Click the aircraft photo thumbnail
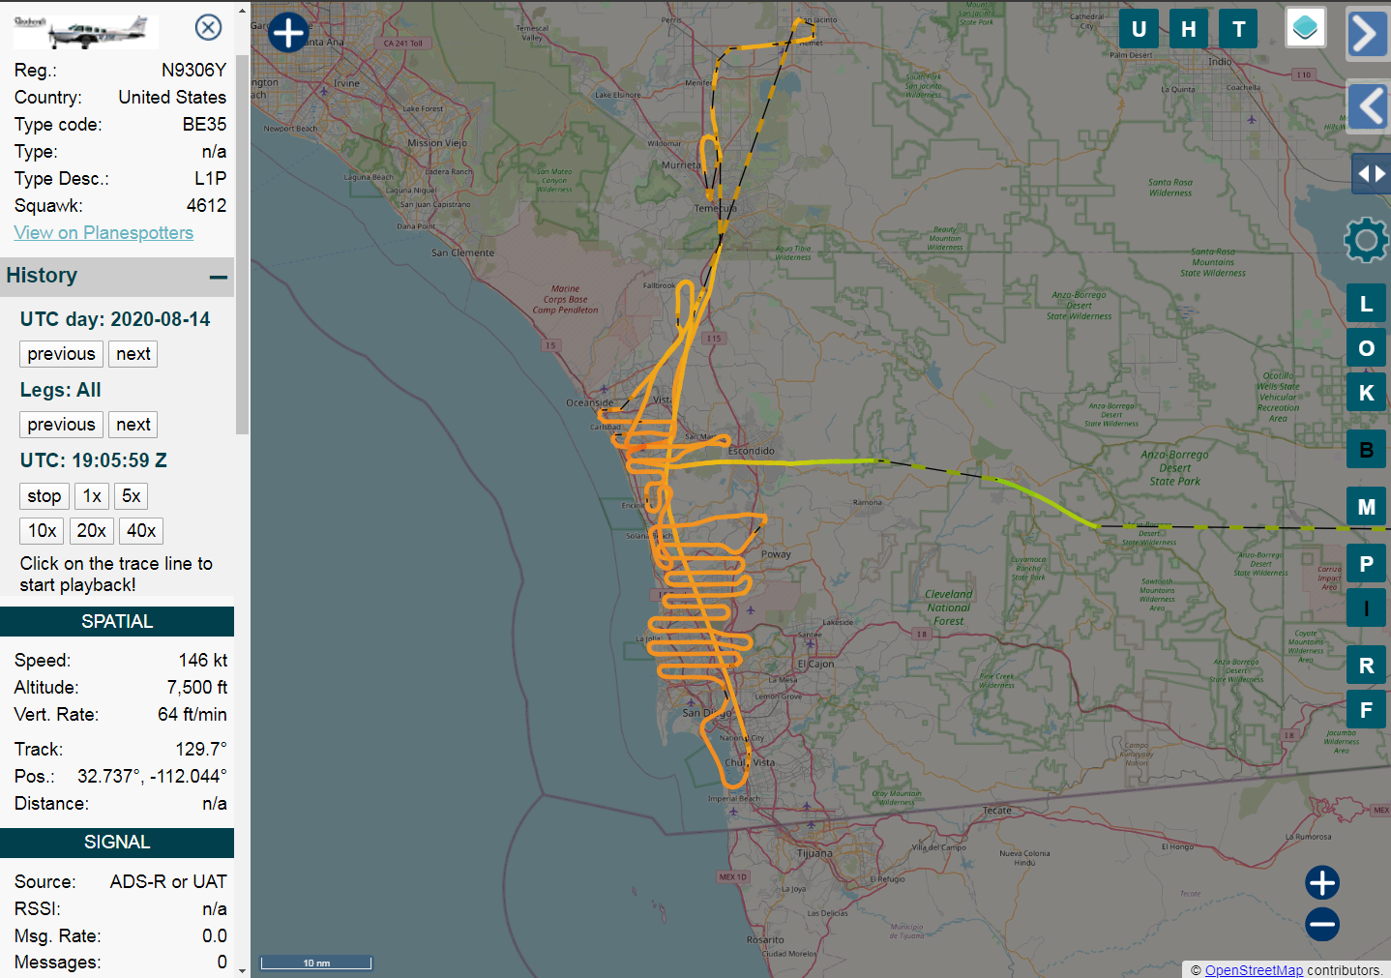The height and width of the screenshot is (978, 1391). click(85, 31)
